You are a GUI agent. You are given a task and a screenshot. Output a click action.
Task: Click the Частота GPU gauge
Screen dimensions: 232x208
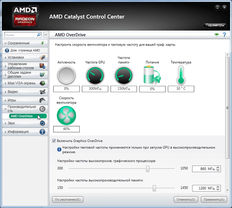click(x=95, y=75)
